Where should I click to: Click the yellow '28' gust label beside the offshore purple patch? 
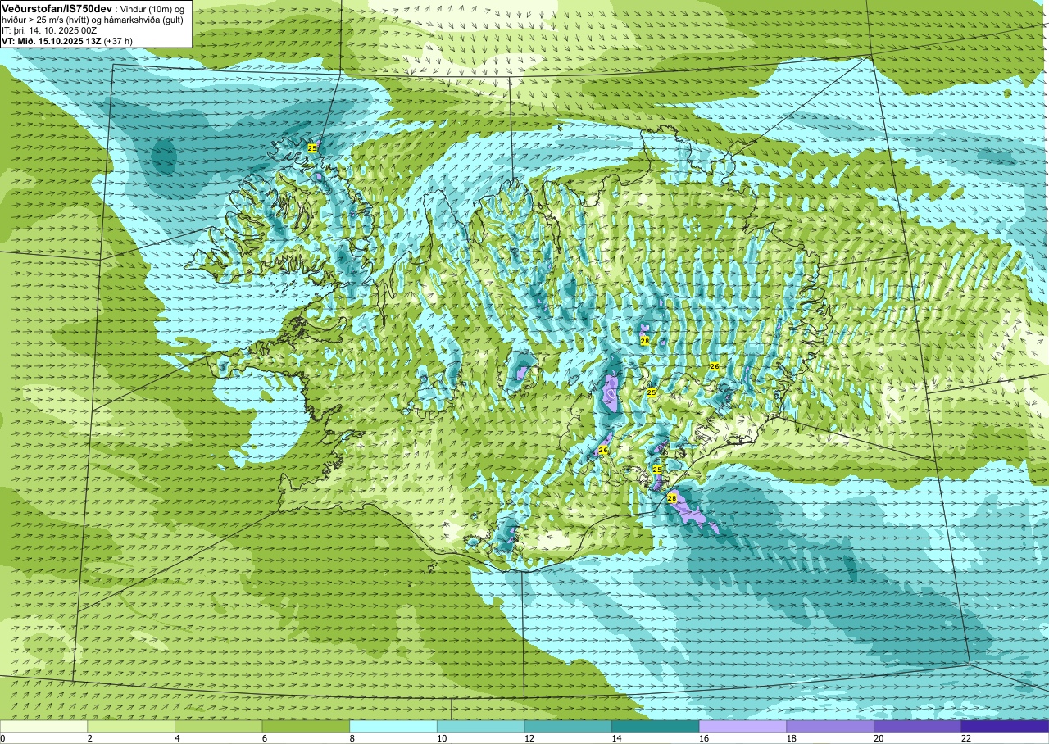pyautogui.click(x=672, y=498)
